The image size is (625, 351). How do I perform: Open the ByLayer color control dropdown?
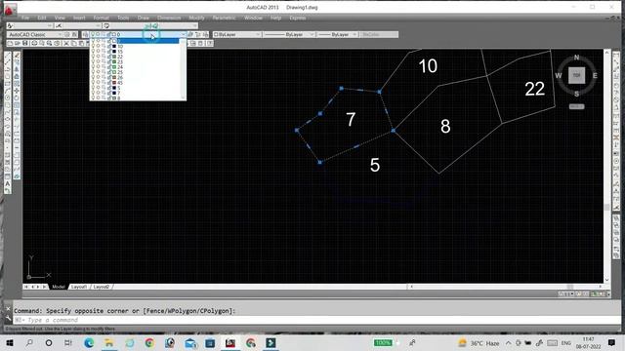236,35
